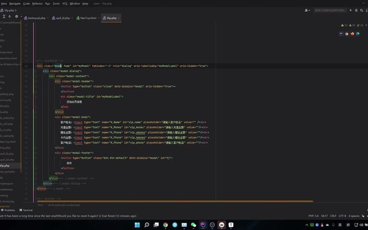Click the Run play icon

coord(351,10)
